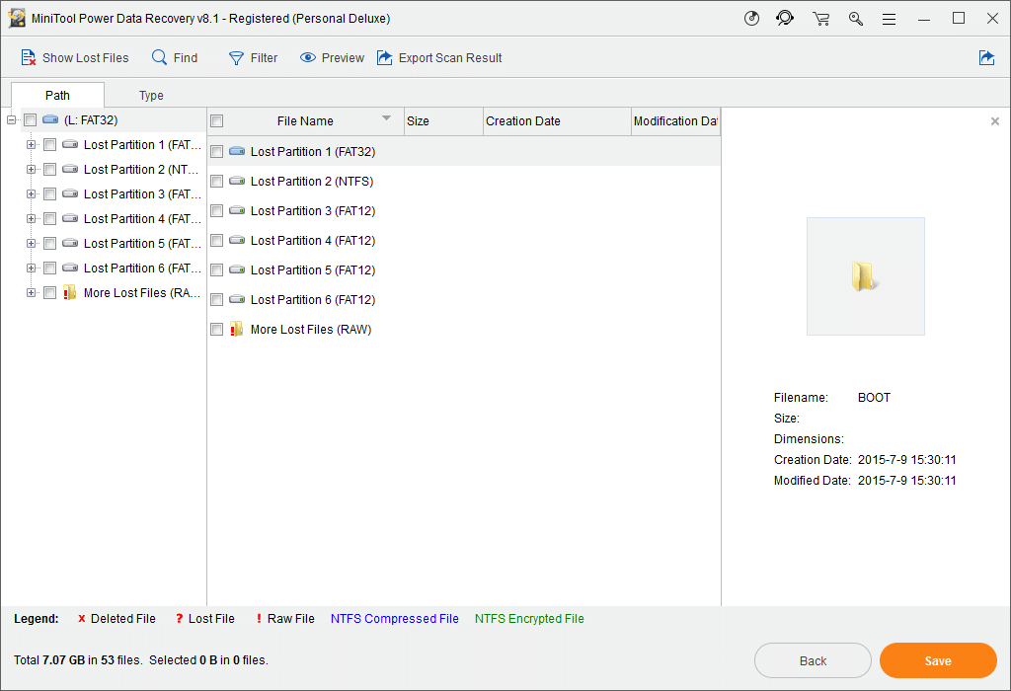Switch to the Type tab

(151, 95)
